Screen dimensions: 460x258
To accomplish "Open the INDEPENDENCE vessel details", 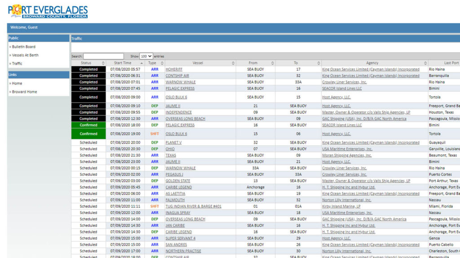I will click(179, 112).
